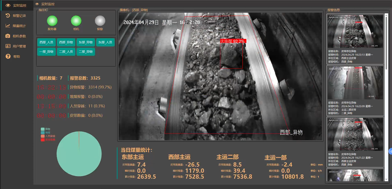Open 煤量统计 chart icon
The width and height of the screenshot is (392, 189).
pos(8,26)
